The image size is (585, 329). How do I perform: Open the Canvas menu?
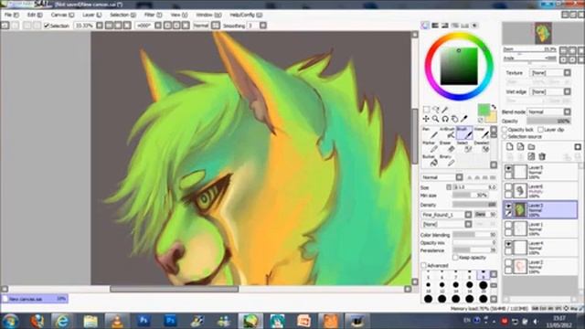point(62,15)
